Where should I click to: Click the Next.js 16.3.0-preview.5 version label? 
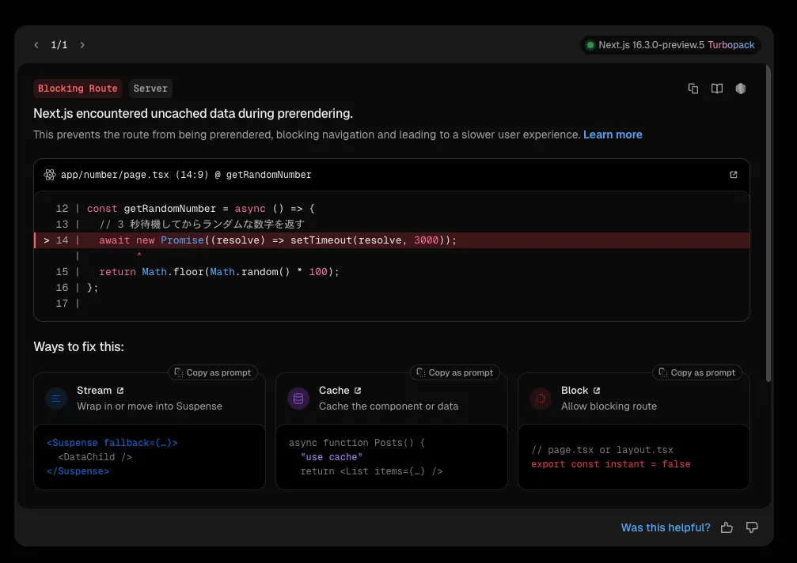(651, 45)
